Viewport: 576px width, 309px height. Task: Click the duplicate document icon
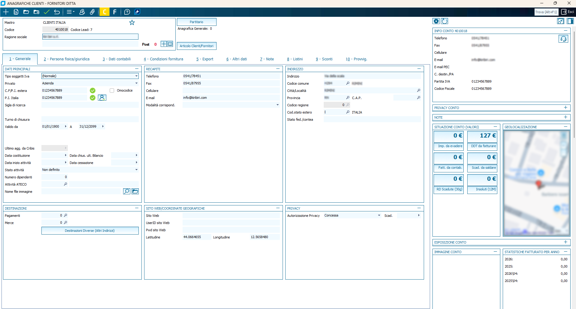pyautogui.click(x=16, y=12)
